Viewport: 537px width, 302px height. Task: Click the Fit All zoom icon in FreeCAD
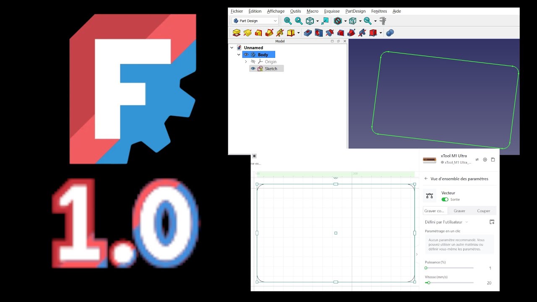point(288,21)
